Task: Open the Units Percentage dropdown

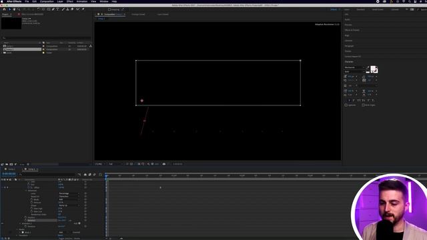Action: pyautogui.click(x=69, y=193)
